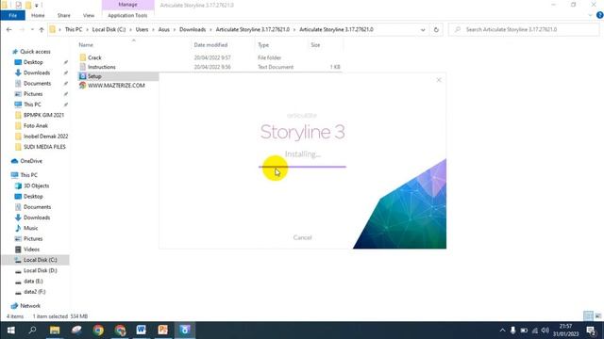This screenshot has width=604, height=339.
Task: Select the Crack folder
Action: [94, 57]
